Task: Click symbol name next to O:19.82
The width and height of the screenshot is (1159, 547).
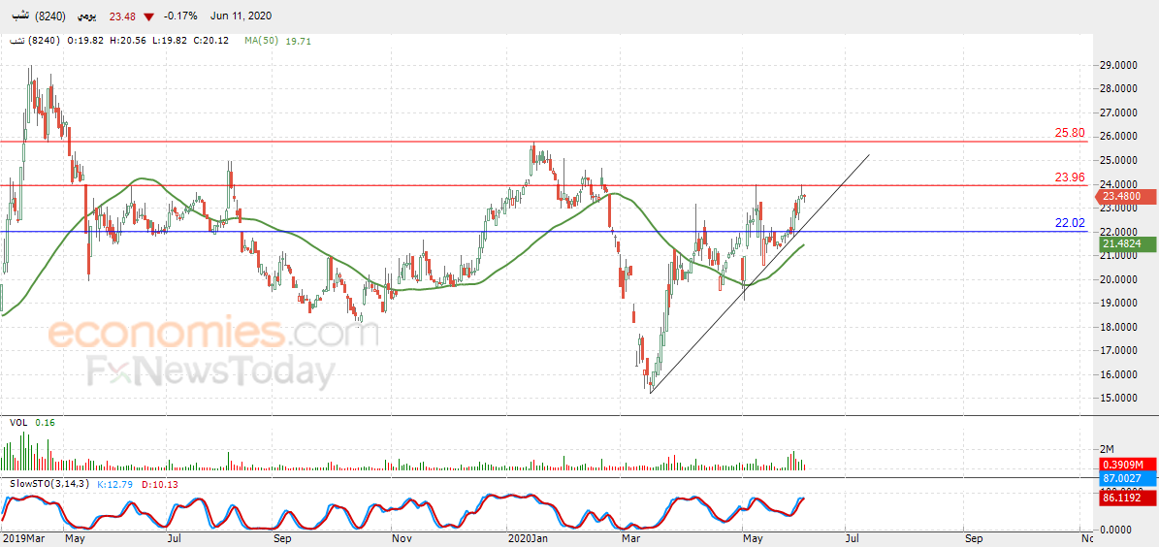Action: pos(17,42)
